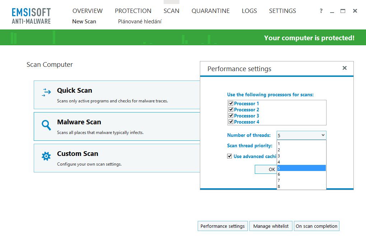Open help via the question mark icon
Image resolution: width=366 pixels, height=245 pixels.
point(321,11)
